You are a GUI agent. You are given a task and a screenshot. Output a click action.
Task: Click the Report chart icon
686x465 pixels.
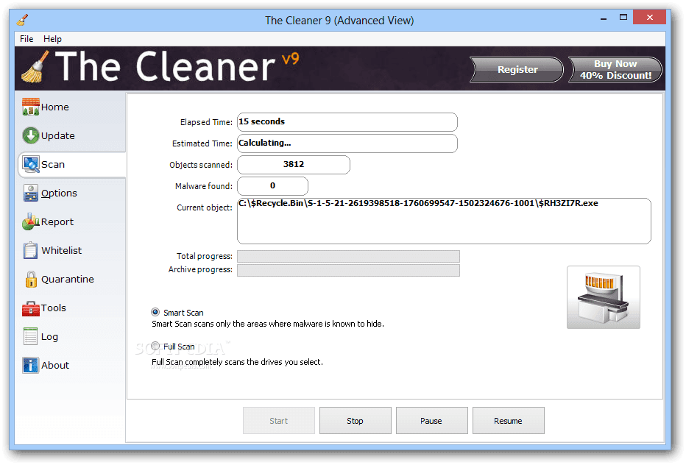click(31, 221)
